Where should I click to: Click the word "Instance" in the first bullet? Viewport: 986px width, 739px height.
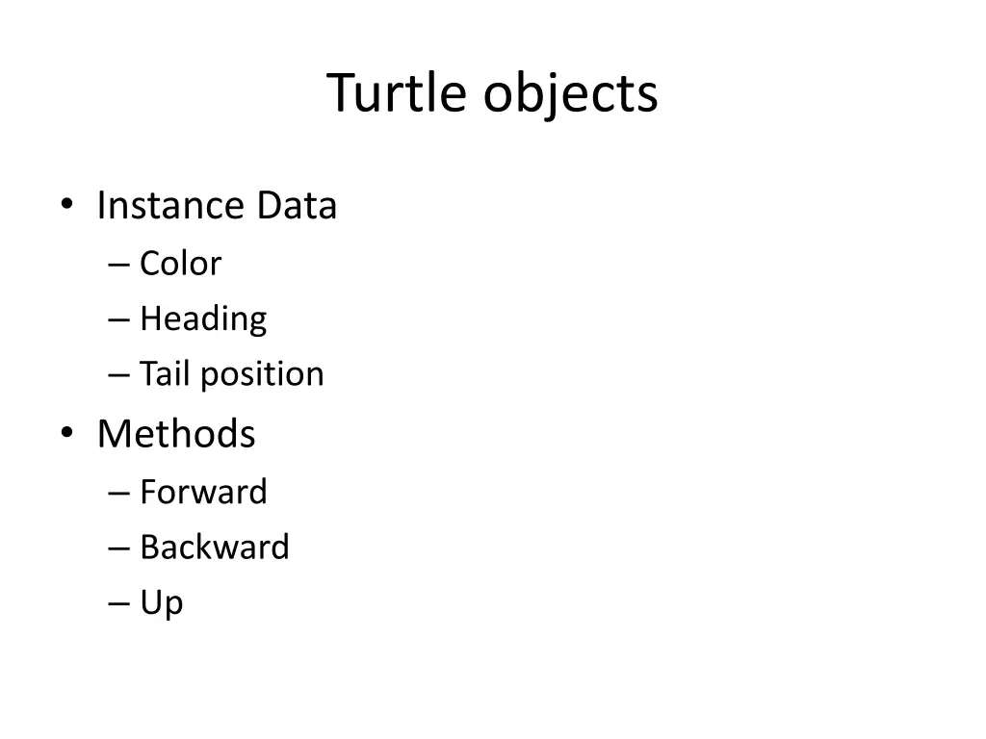[170, 206]
